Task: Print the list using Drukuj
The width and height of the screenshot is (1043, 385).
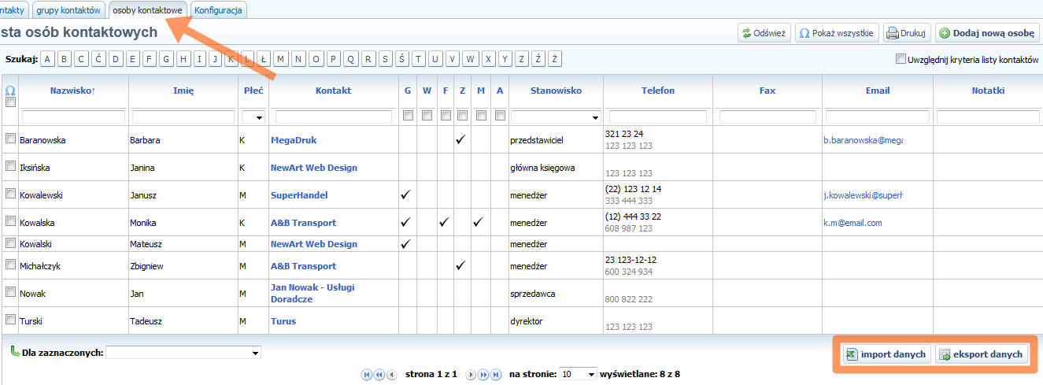Action: pyautogui.click(x=907, y=33)
